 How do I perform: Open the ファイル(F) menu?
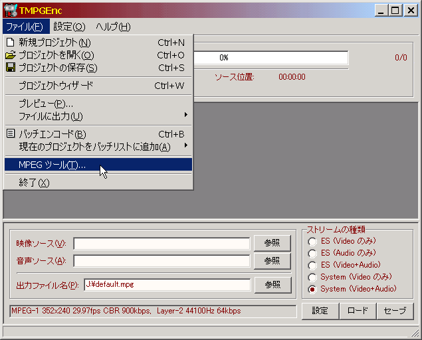pos(25,27)
